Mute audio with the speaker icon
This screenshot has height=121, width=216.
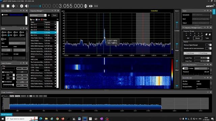(27, 6)
